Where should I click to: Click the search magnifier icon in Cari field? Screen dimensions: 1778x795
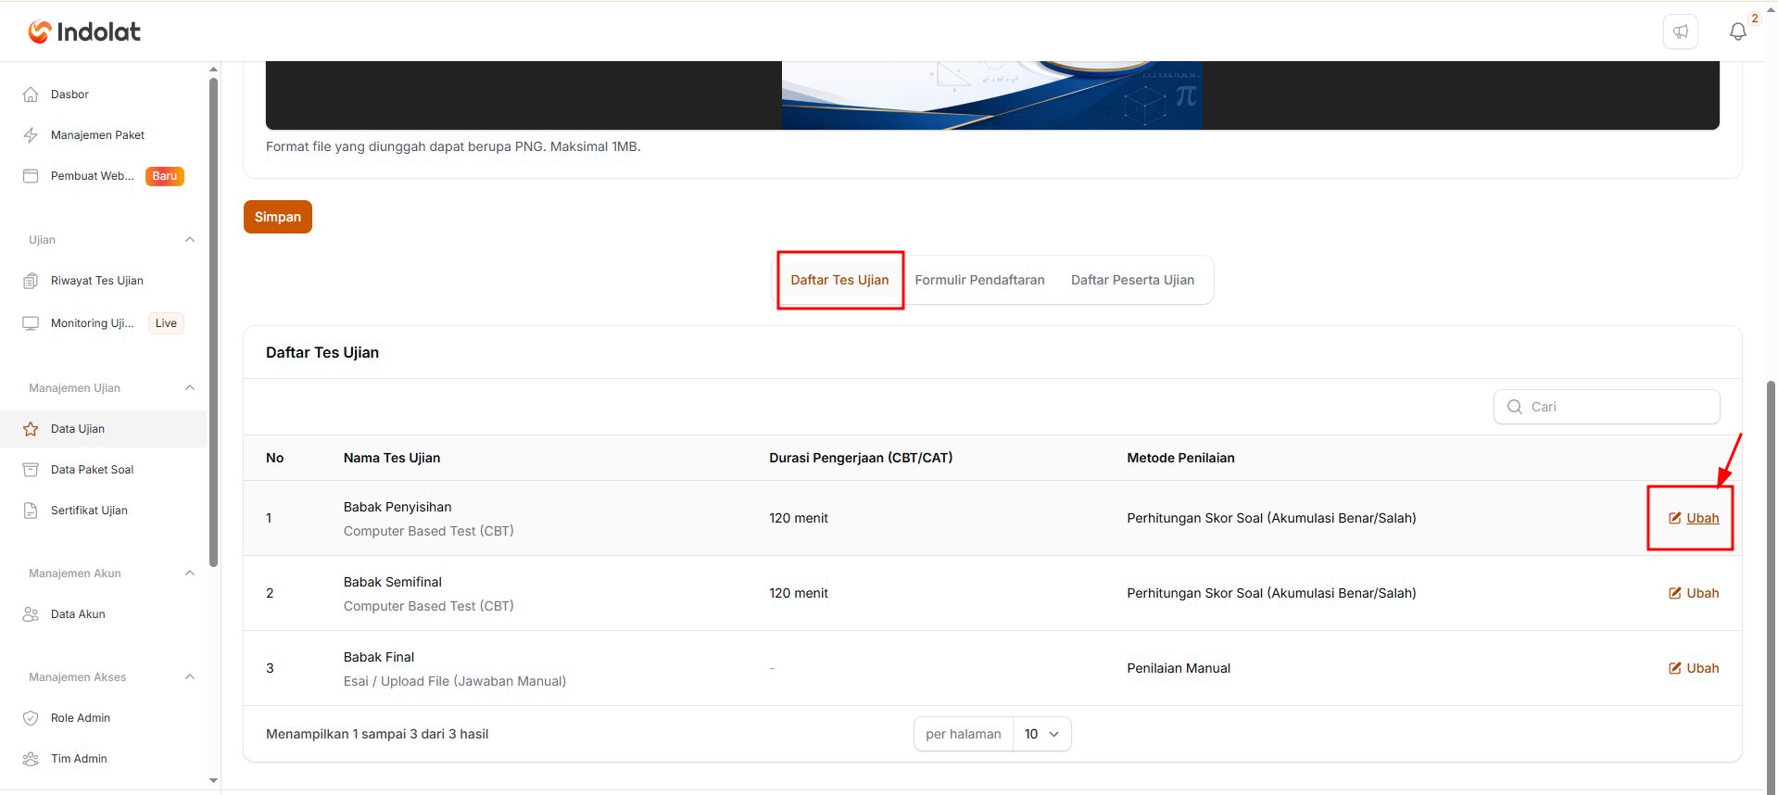pos(1515,407)
